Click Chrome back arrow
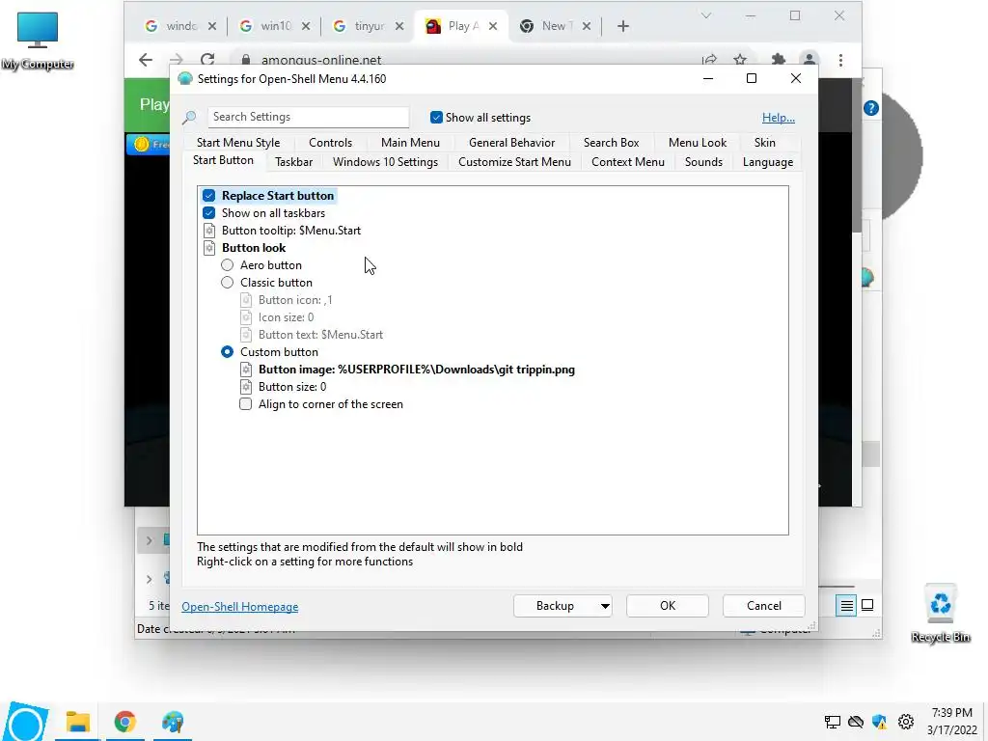This screenshot has height=741, width=988. point(146,60)
